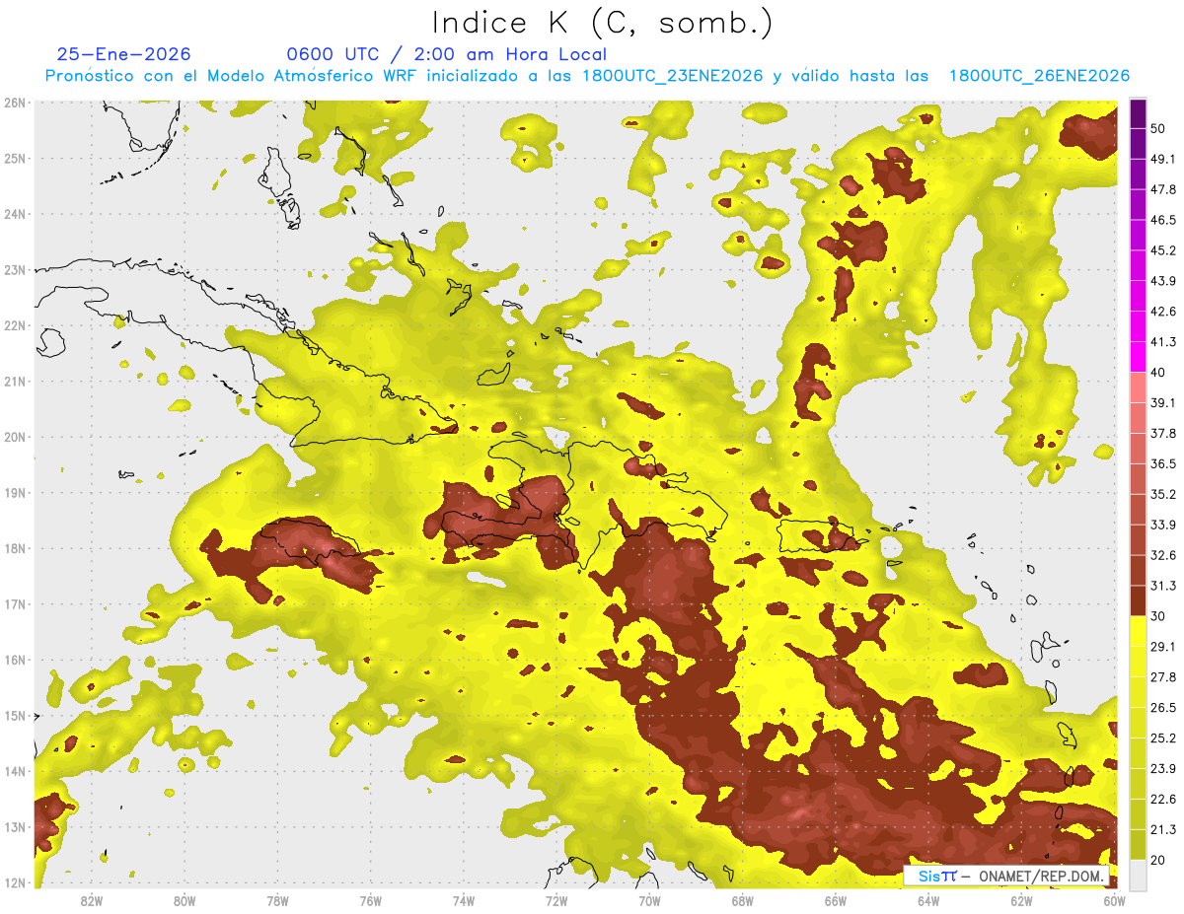Click the "60W" longitude label

(x=1114, y=900)
